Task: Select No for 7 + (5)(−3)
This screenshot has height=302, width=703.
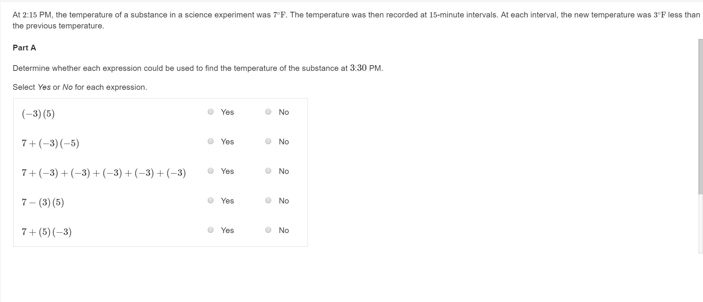Action: point(268,230)
